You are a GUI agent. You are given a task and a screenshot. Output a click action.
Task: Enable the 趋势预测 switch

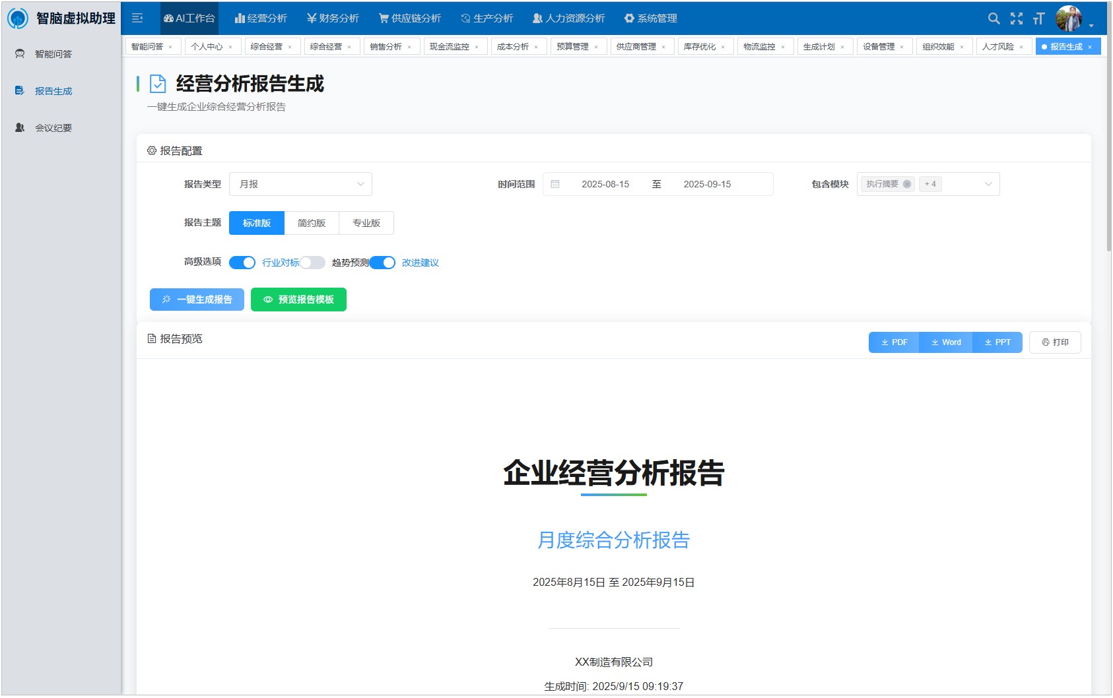[x=312, y=263]
